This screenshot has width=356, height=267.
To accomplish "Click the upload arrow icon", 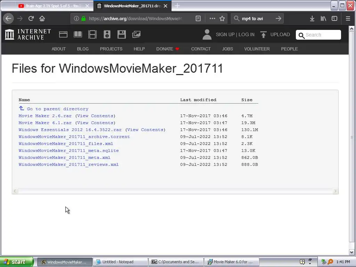I will click(264, 34).
